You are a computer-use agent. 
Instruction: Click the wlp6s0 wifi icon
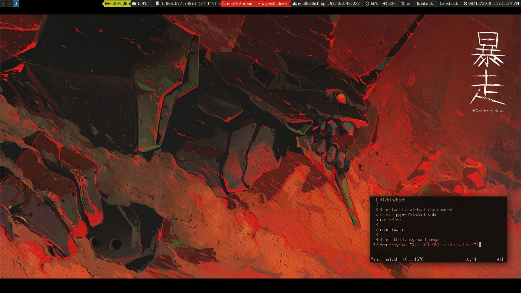259,3
